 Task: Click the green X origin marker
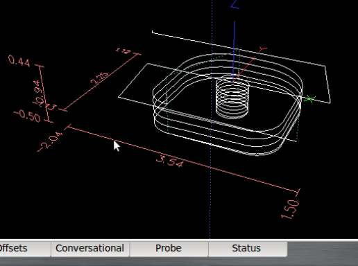coord(309,99)
